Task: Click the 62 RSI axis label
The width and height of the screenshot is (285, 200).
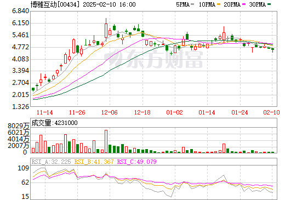Action: [25, 182]
